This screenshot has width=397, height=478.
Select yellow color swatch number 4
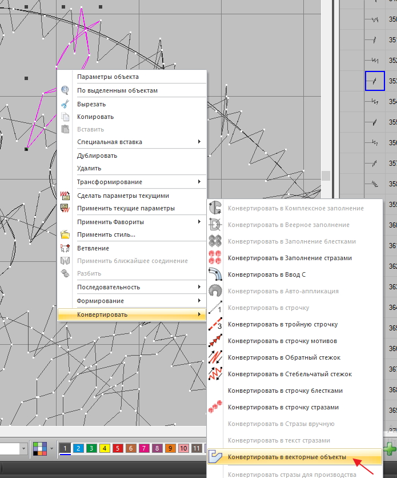point(104,449)
